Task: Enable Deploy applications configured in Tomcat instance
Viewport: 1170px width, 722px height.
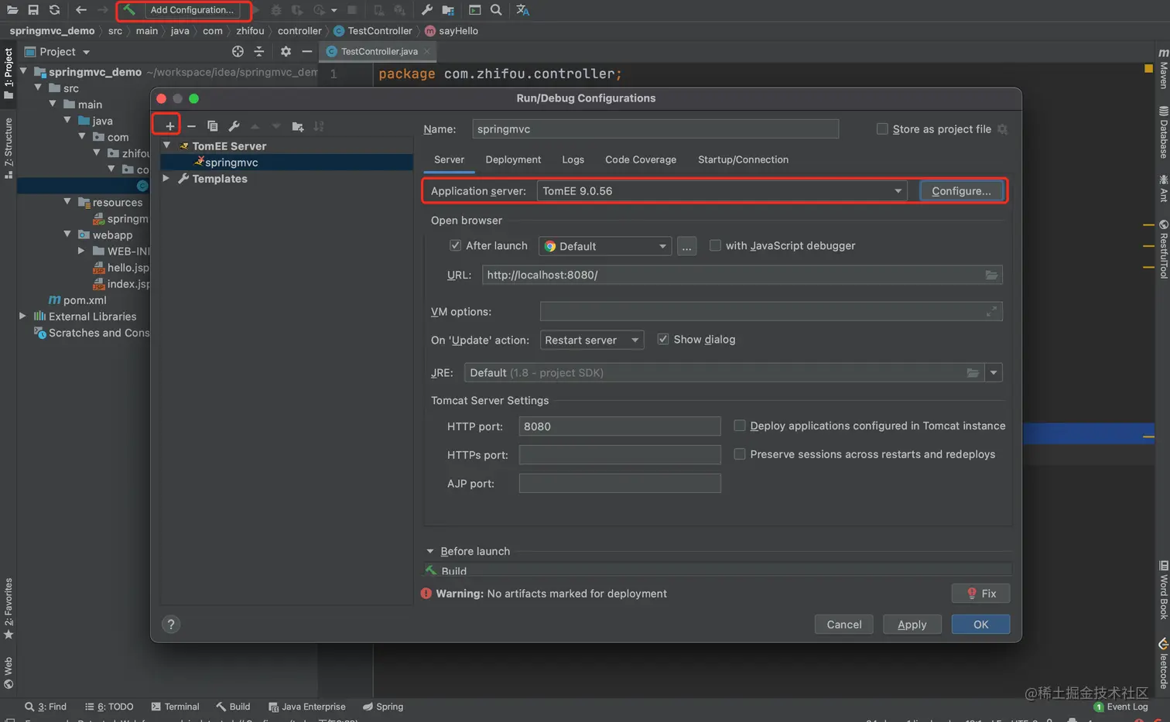Action: [x=740, y=426]
